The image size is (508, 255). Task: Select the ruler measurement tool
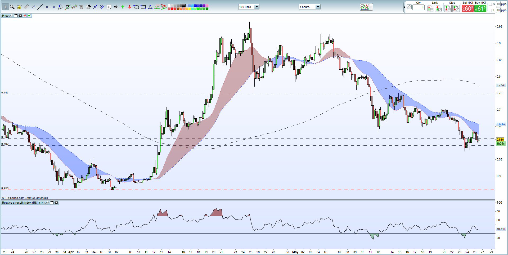pyautogui.click(x=26, y=7)
